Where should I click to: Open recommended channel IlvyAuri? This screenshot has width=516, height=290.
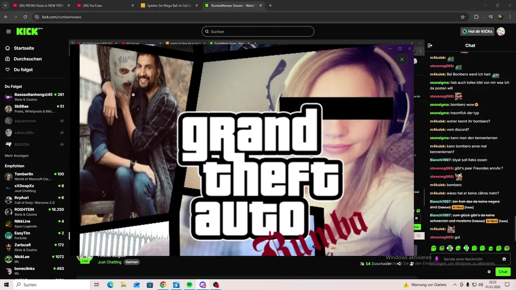pos(35,200)
